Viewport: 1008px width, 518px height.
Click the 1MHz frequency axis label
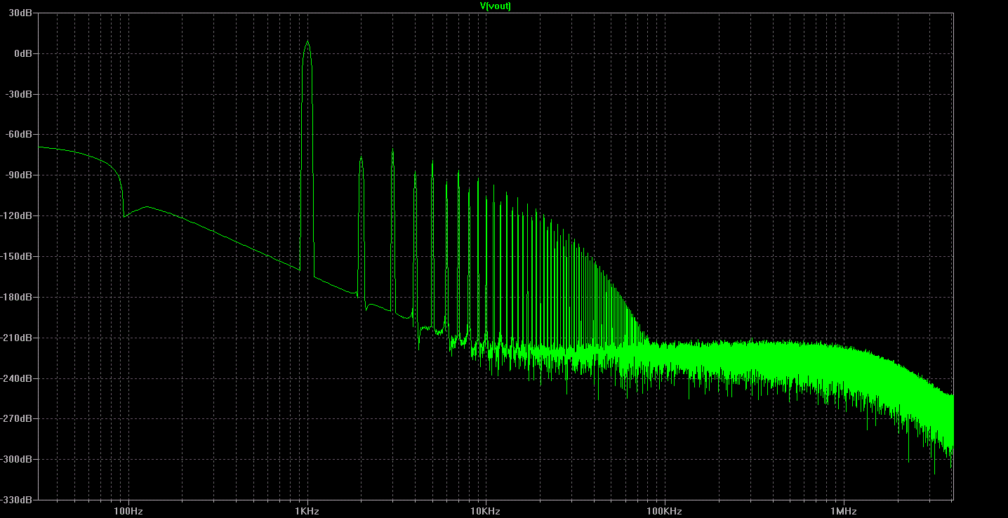click(843, 511)
